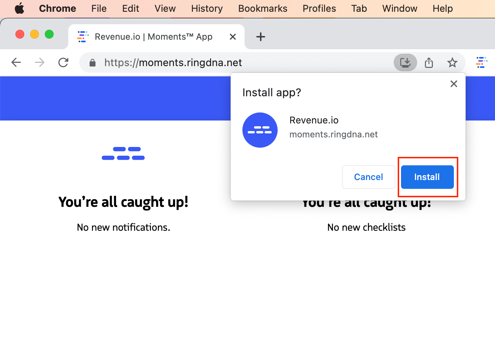Image resolution: width=495 pixels, height=338 pixels.
Task: Click the red close window button
Action: coord(20,34)
